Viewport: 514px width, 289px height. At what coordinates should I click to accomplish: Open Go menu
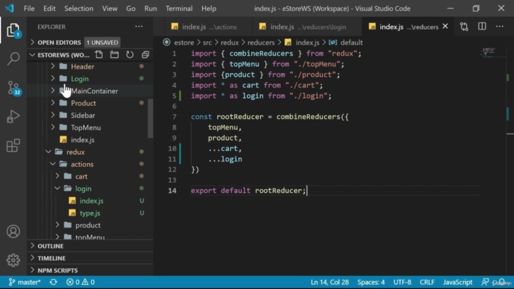click(x=131, y=8)
